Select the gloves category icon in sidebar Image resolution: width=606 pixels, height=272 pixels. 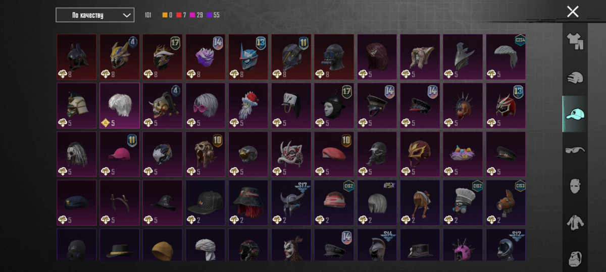(x=575, y=78)
